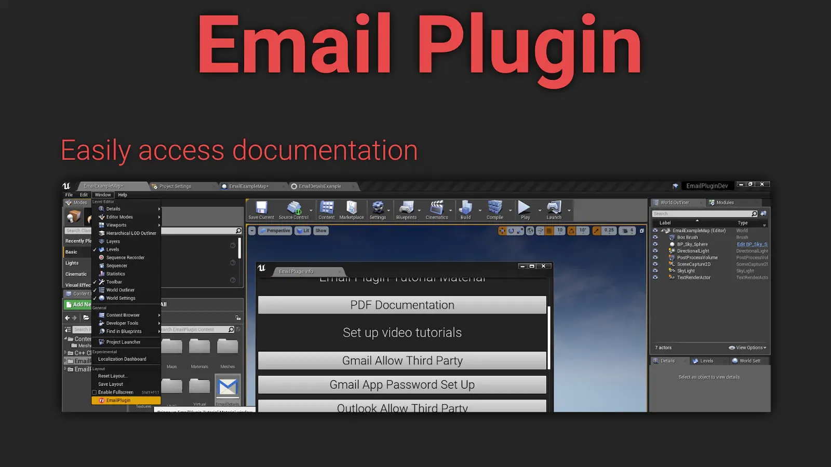Open the Lit view mode dropdown

tap(303, 231)
